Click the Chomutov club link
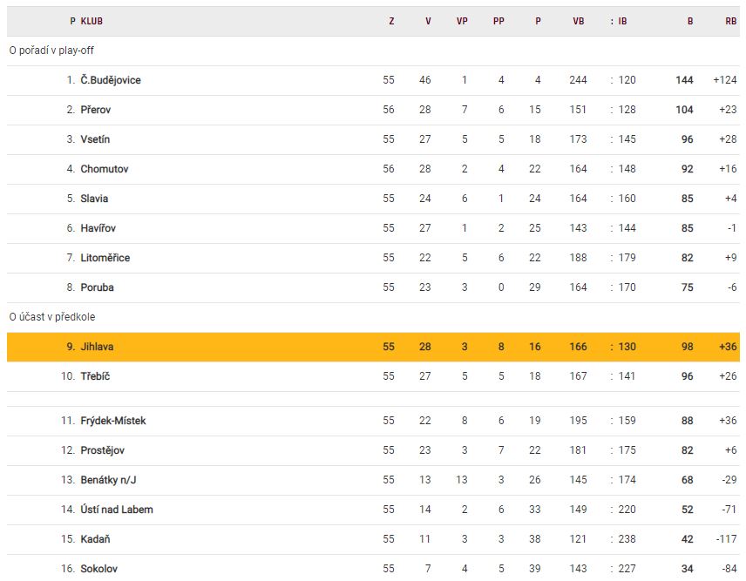The height and width of the screenshot is (581, 746). pos(105,169)
